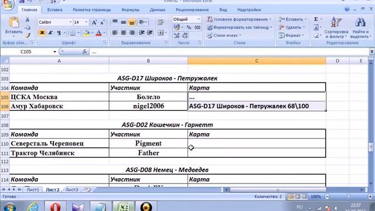Click the text orientation icon
The height and width of the screenshot is (211, 375).
tap(142, 22)
